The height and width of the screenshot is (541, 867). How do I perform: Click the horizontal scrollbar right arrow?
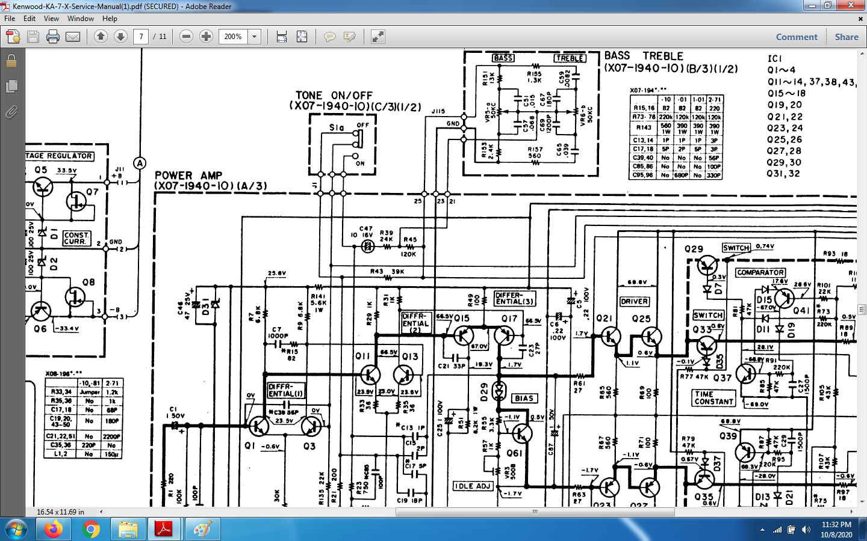pyautogui.click(x=851, y=512)
